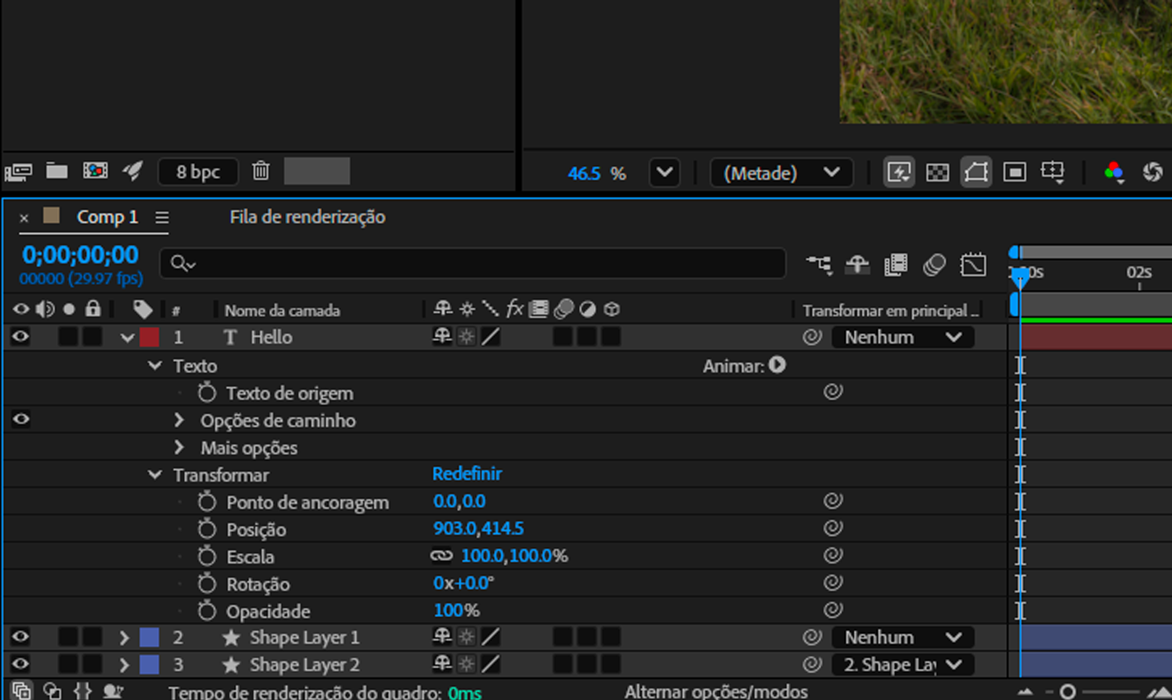Viewport: 1172px width, 700px height.
Task: Enable motion blur in timeline toolbar
Action: click(934, 265)
